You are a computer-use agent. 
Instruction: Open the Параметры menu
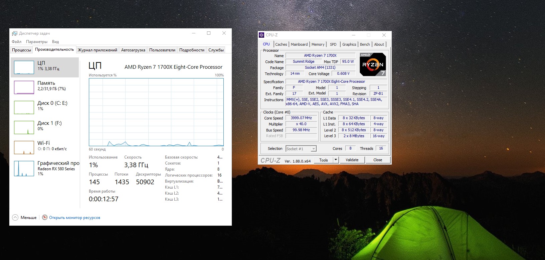tap(37, 42)
